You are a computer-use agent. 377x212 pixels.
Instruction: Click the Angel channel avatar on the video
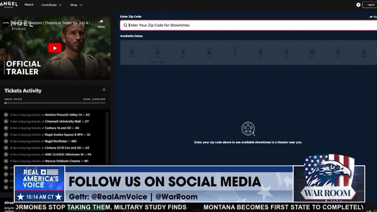6,23
